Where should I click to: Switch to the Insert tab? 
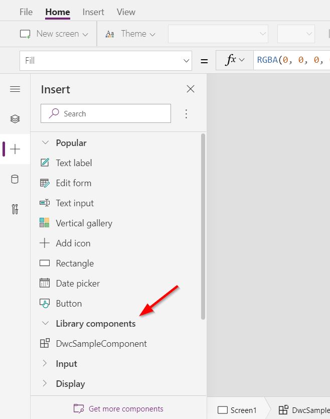[93, 12]
